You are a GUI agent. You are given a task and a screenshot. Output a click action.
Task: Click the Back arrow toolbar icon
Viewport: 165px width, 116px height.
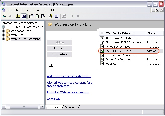click(4, 16)
